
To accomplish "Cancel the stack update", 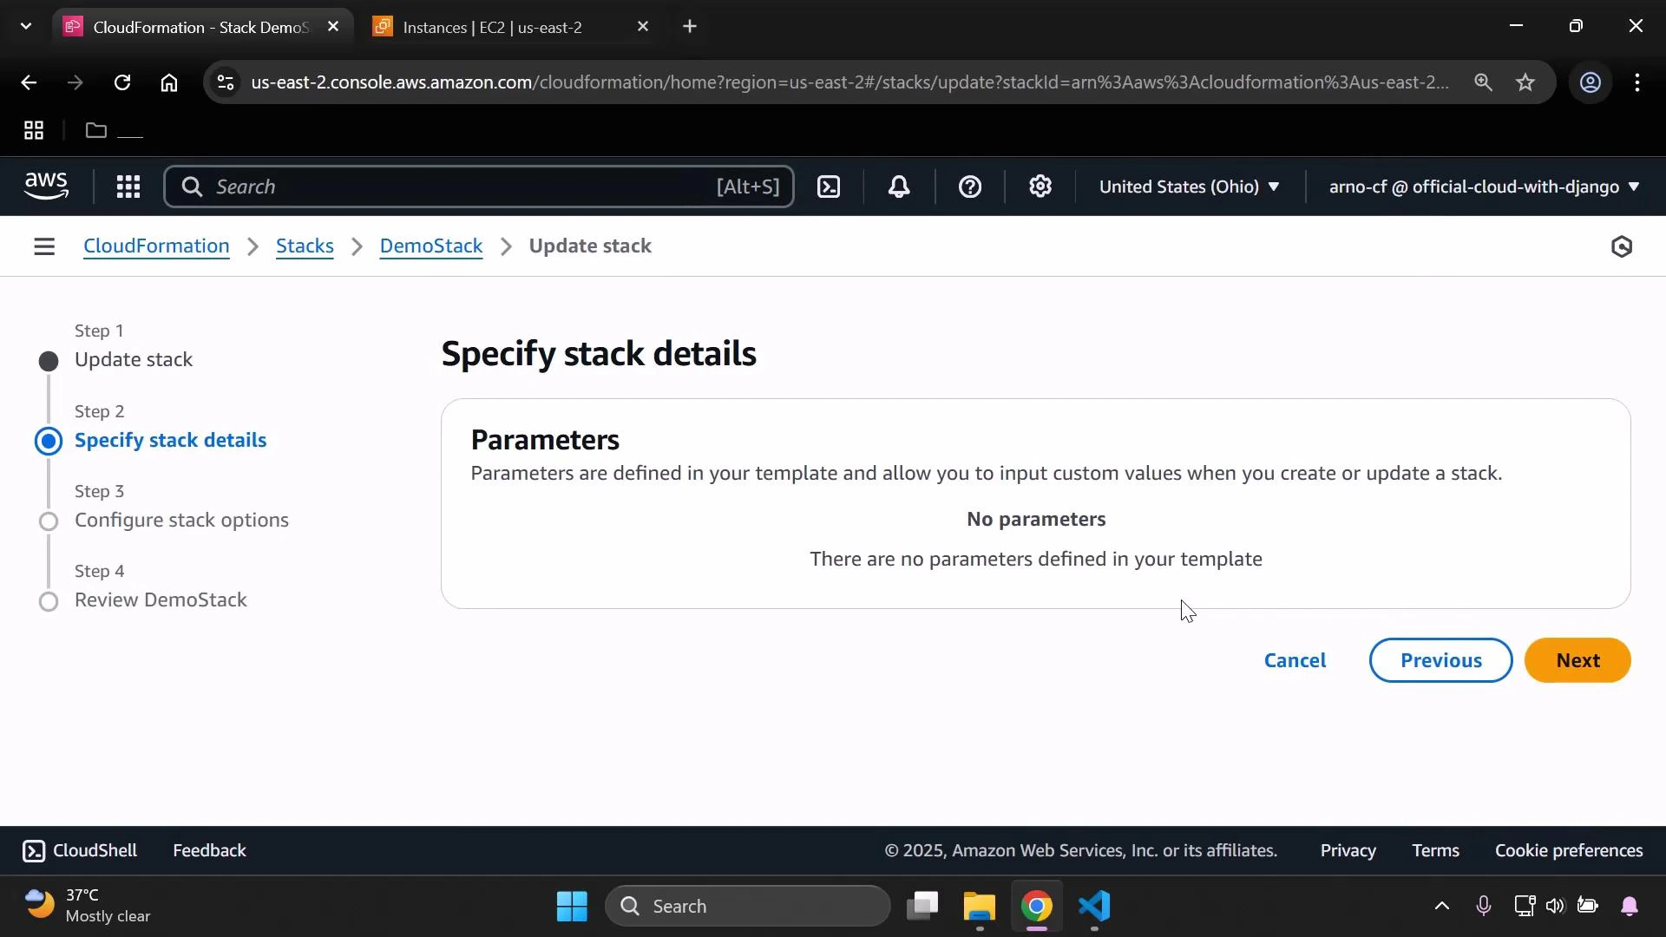I will coord(1295,660).
